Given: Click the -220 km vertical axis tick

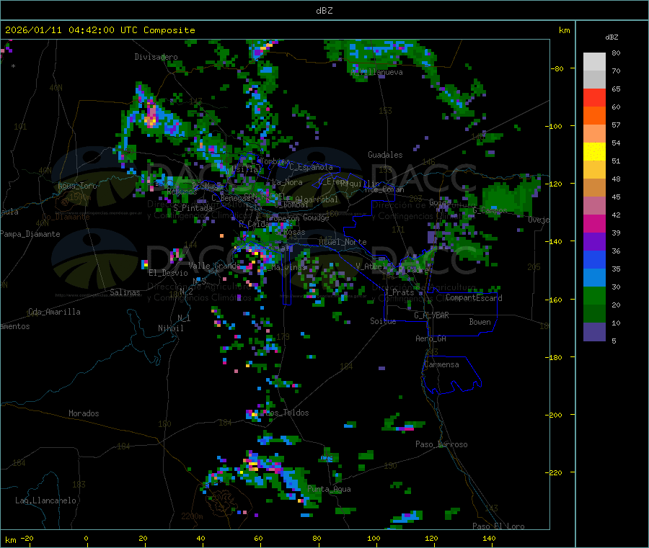Looking at the screenshot, I should click(x=555, y=473).
